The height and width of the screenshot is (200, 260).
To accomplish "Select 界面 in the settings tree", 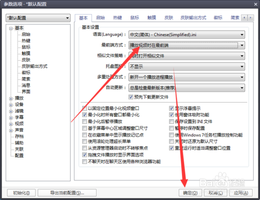I will pos(26,92).
